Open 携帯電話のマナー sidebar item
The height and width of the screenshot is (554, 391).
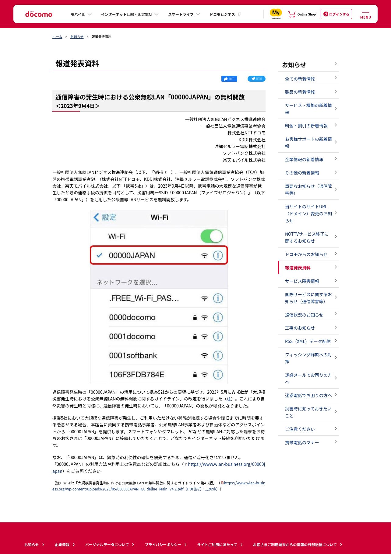[x=308, y=442]
